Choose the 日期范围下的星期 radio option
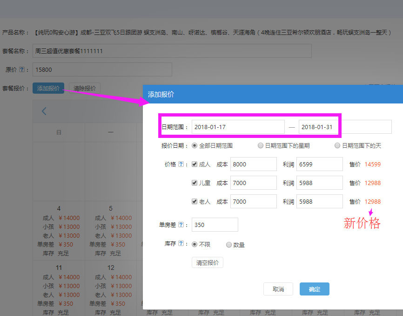 [x=261, y=146]
